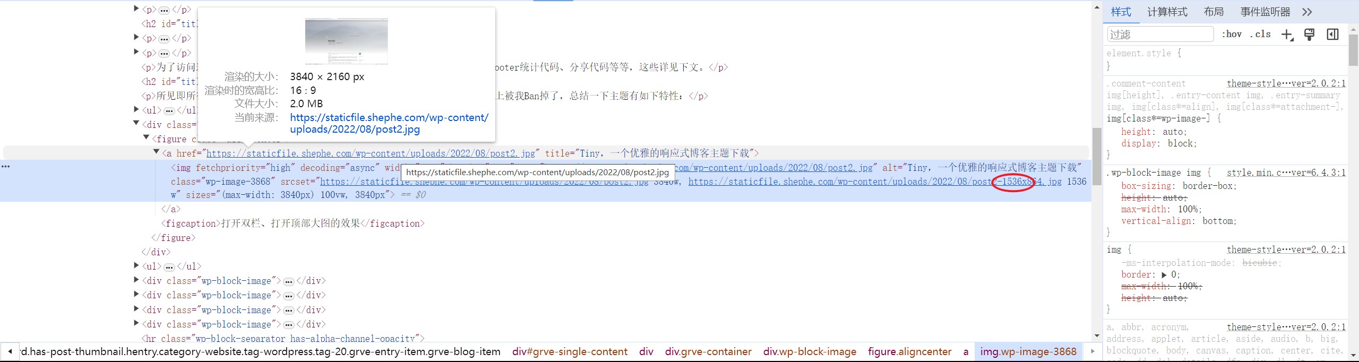
Task: Switch to the 计算样式 tab
Action: tap(1167, 12)
